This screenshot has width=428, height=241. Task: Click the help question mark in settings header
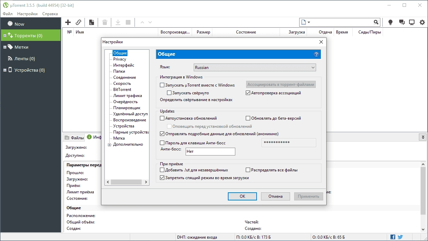pos(316,54)
